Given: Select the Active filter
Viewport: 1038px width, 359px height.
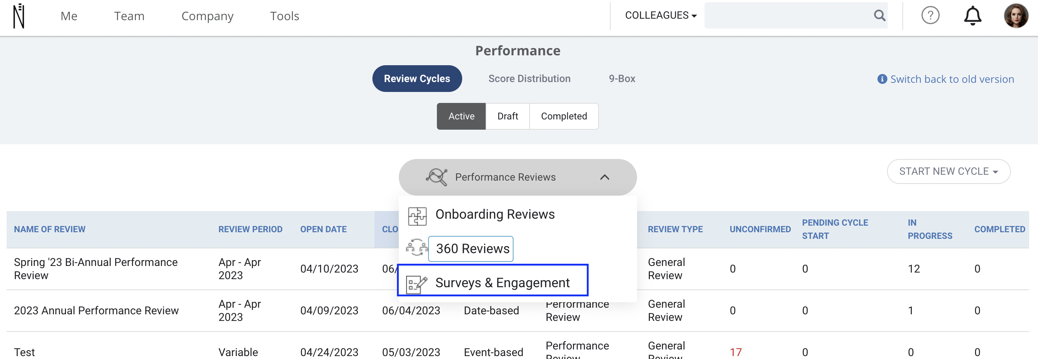Looking at the screenshot, I should coord(461,116).
